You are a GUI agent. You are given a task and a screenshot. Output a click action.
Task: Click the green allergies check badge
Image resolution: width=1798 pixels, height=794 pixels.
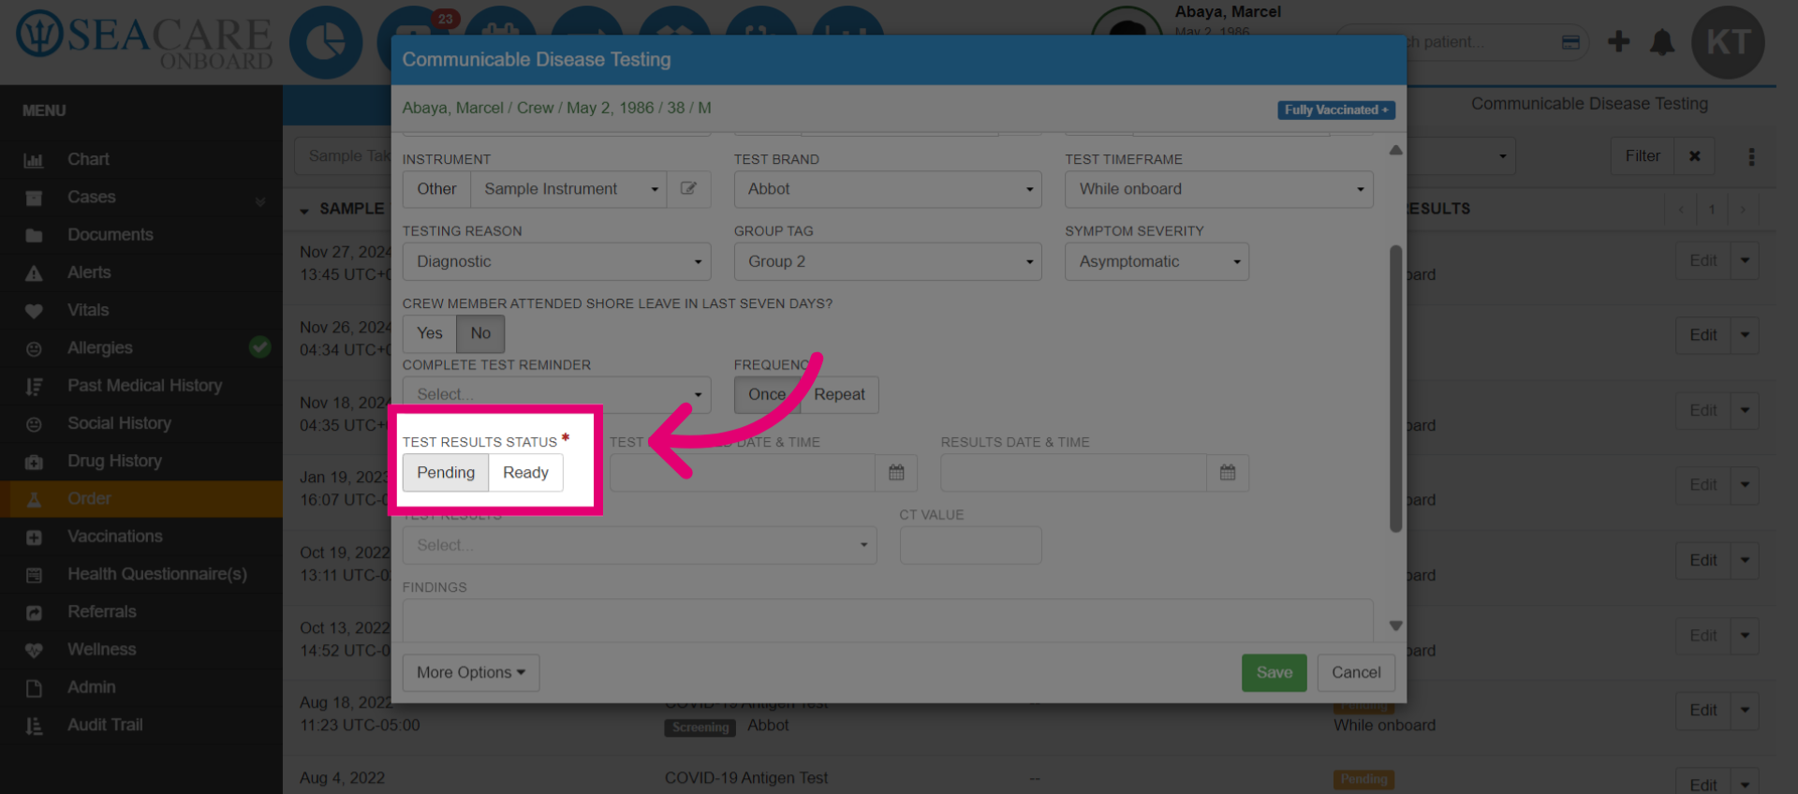pos(260,347)
